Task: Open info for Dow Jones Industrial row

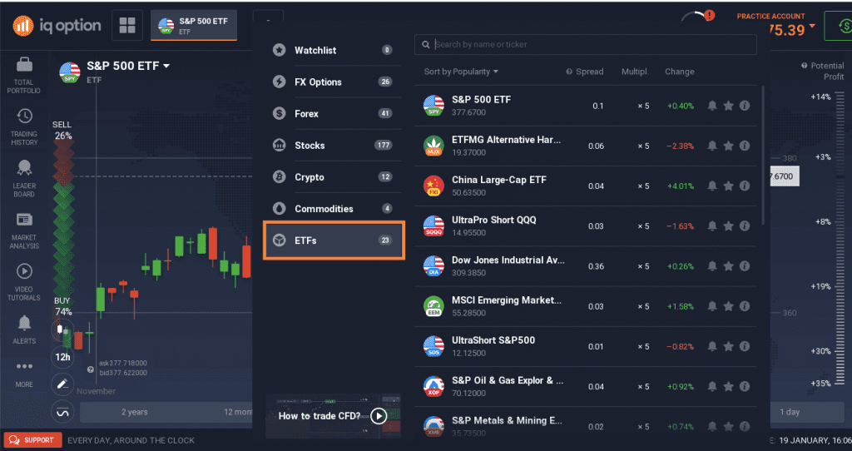Action: [745, 266]
